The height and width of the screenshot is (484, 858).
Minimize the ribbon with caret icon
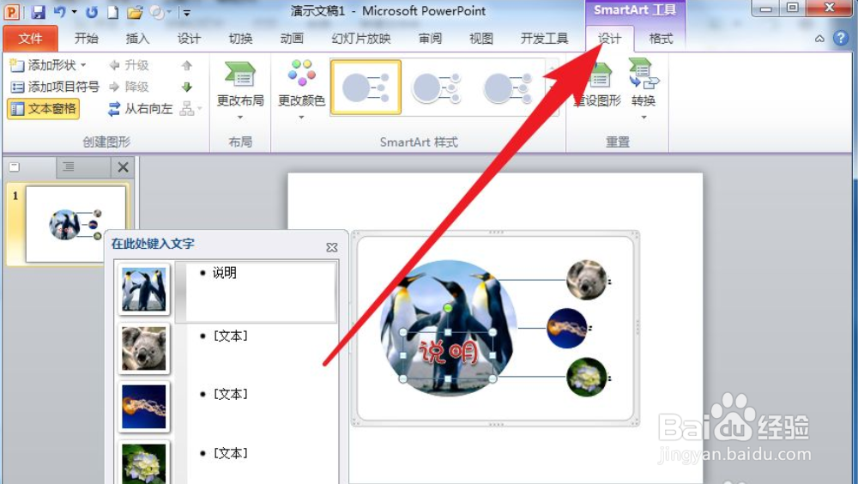[x=819, y=39]
